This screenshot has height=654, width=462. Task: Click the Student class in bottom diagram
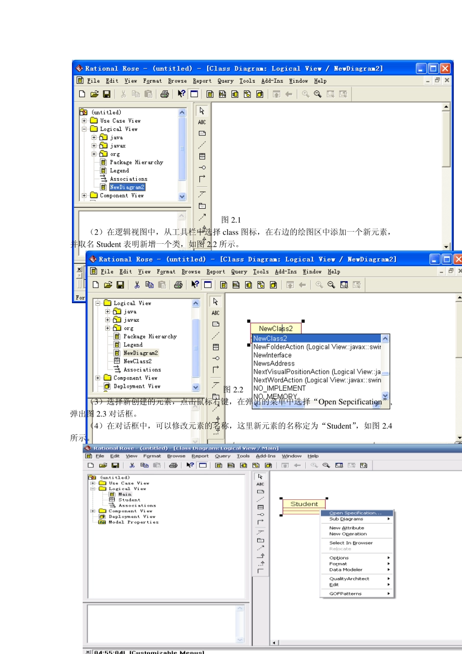[x=304, y=504]
